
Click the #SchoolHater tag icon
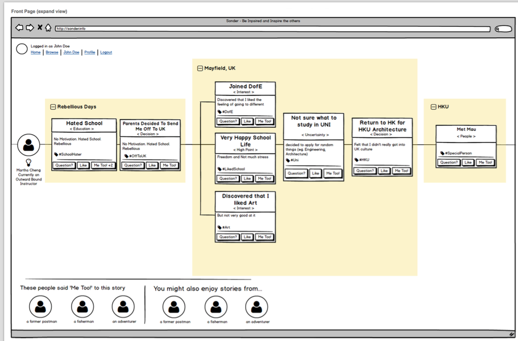click(56, 154)
